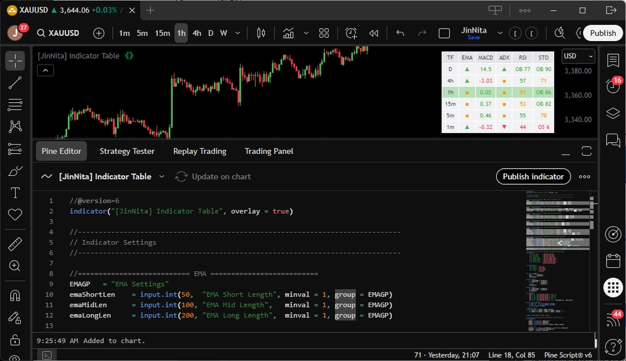Open the layout grid templates icon
The width and height of the screenshot is (626, 361).
click(x=324, y=33)
